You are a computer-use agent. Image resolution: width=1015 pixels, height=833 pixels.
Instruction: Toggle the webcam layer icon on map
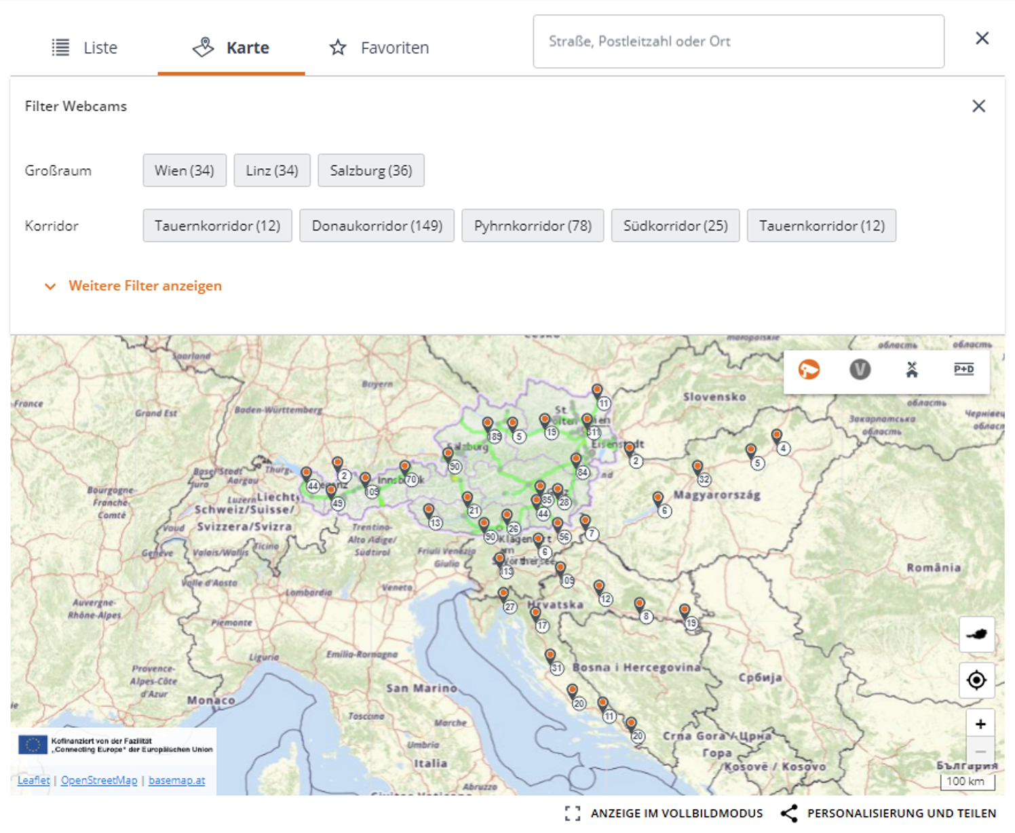pyautogui.click(x=809, y=370)
